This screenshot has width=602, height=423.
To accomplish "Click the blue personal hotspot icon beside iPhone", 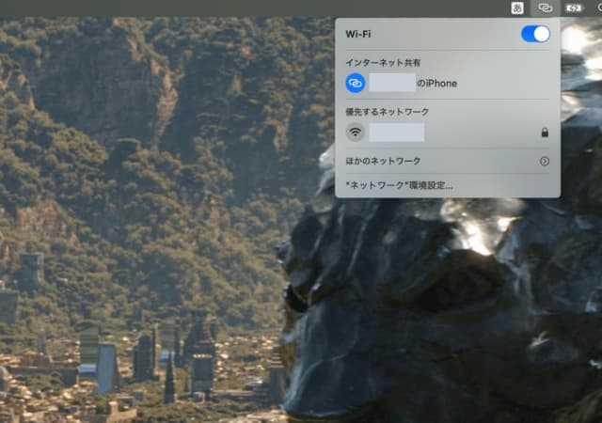I will 356,83.
